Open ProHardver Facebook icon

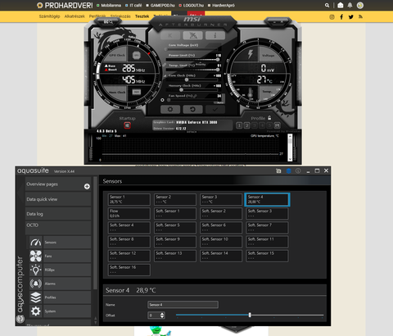(x=341, y=17)
